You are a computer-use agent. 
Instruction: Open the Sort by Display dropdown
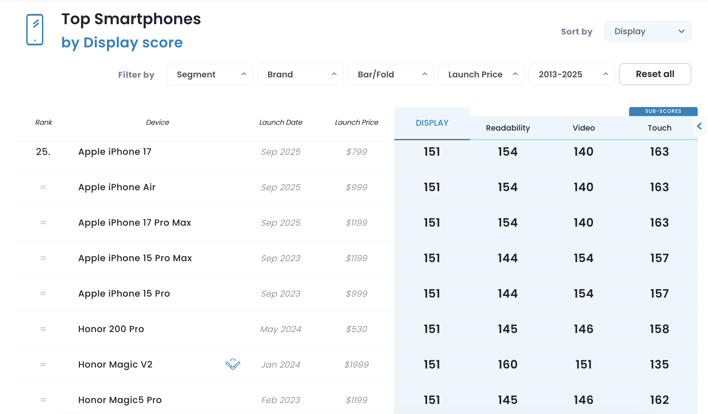coord(647,31)
